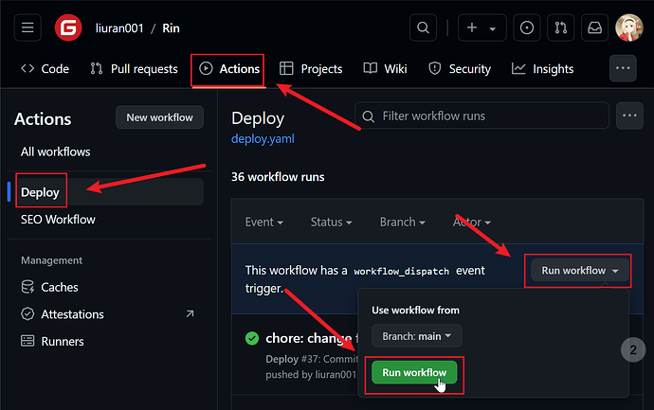654x410 pixels.
Task: Click the green Run workflow button
Action: (413, 373)
